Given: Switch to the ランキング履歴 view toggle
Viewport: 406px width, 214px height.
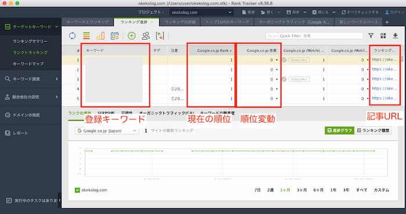Looking at the screenshot, I should (x=373, y=130).
